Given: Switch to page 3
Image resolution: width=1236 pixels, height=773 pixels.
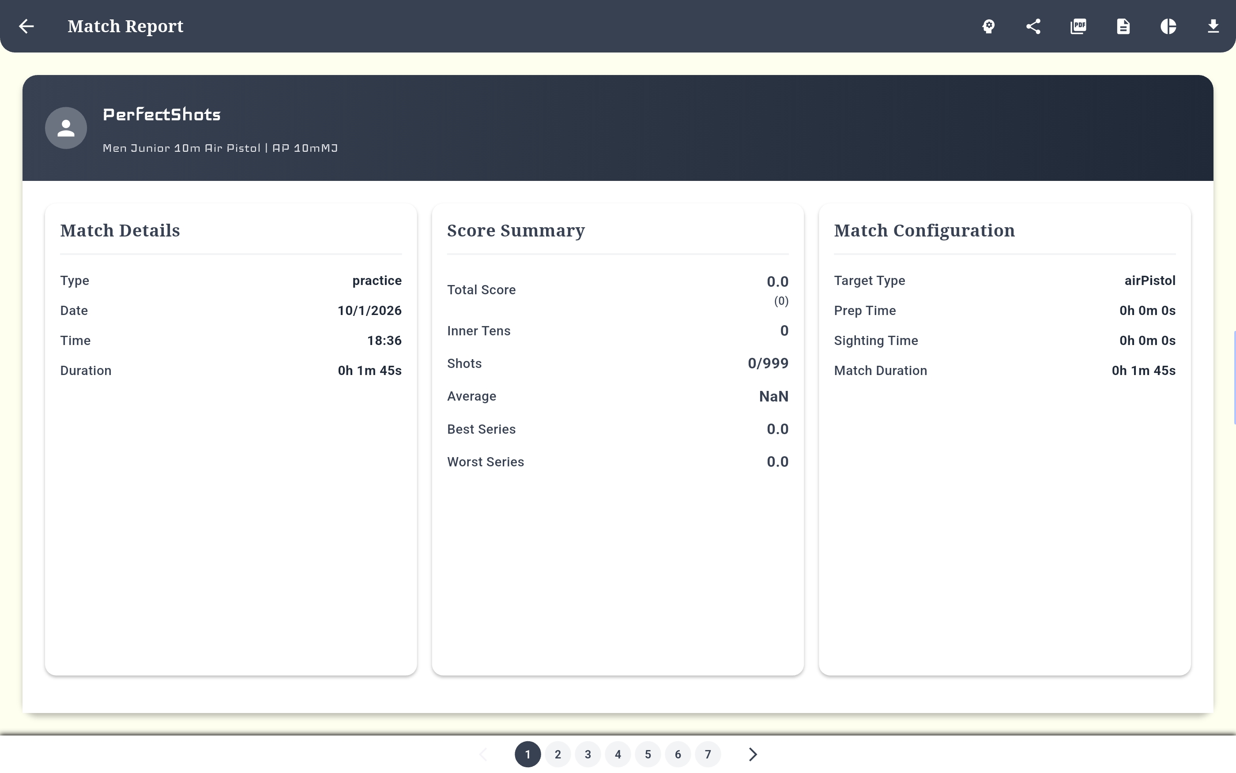Looking at the screenshot, I should [588, 754].
